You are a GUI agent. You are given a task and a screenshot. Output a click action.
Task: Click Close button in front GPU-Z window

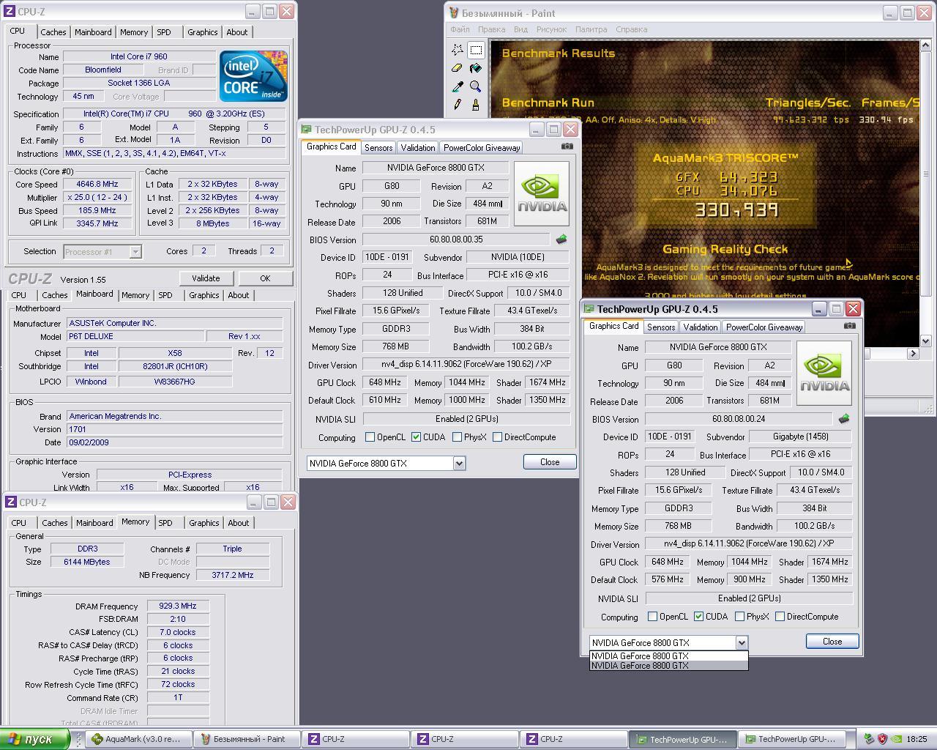coord(832,641)
